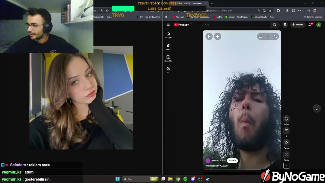Open the StreamChatly bookmark in right window
This screenshot has height=183, width=325.
[x=263, y=17]
